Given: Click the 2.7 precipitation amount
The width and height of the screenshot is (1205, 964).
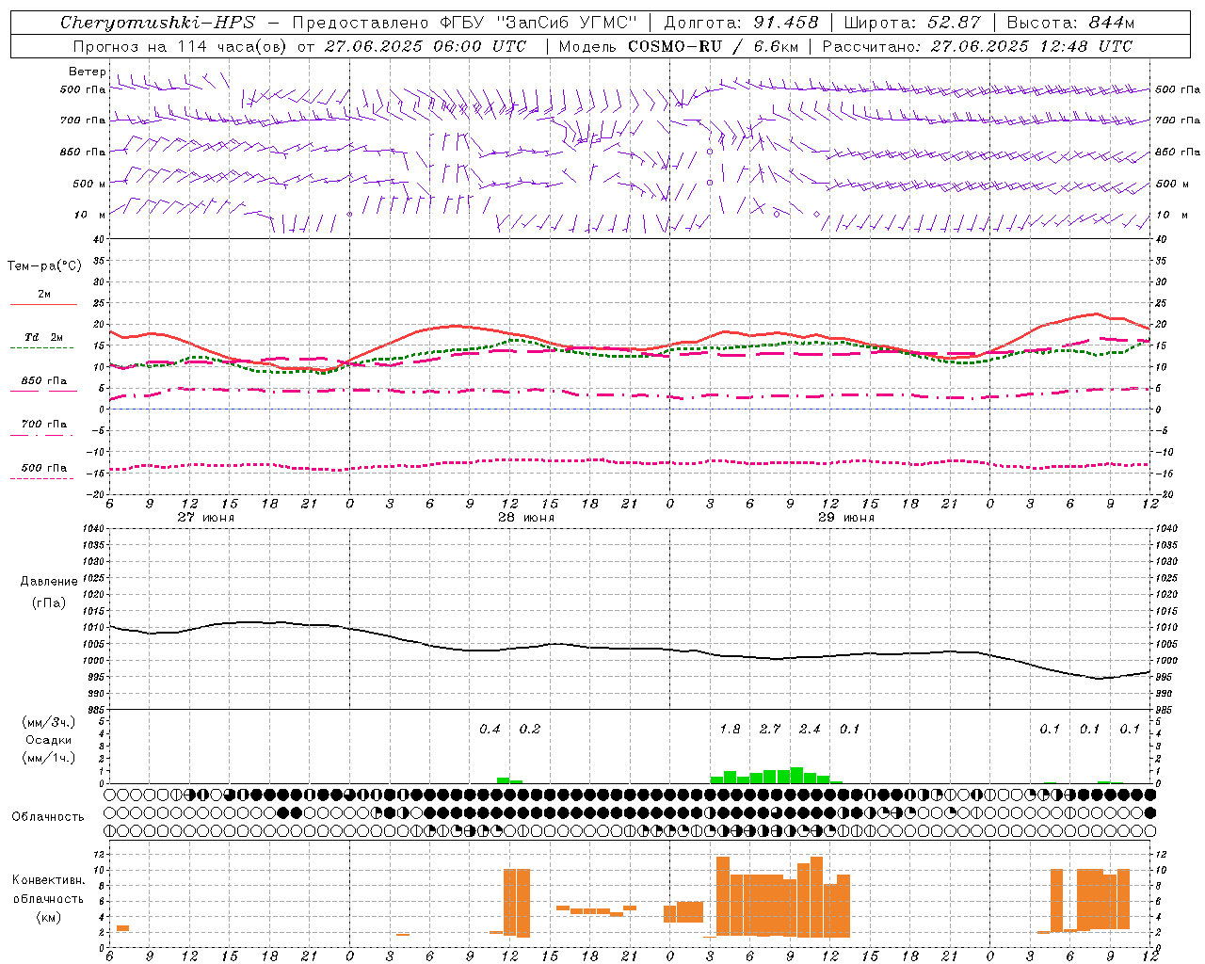Looking at the screenshot, I should point(770,730).
